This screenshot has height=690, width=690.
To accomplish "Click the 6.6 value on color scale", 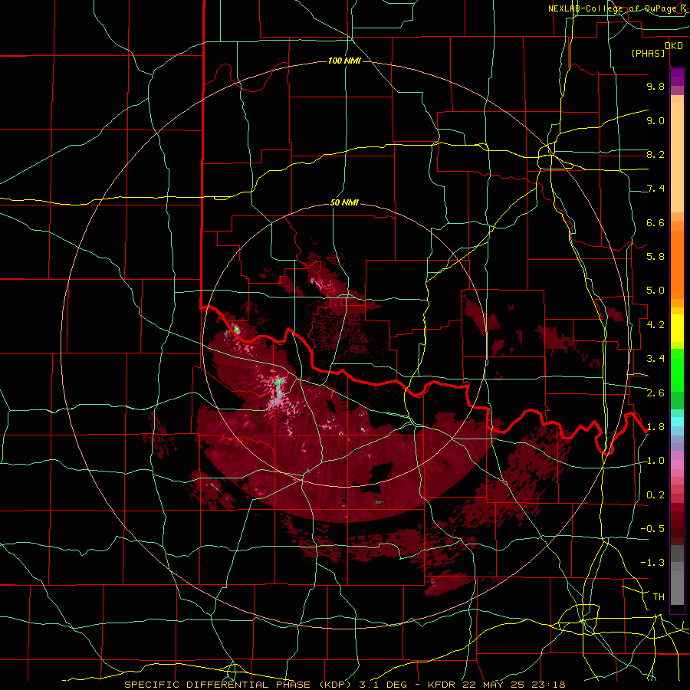I will pos(655,222).
